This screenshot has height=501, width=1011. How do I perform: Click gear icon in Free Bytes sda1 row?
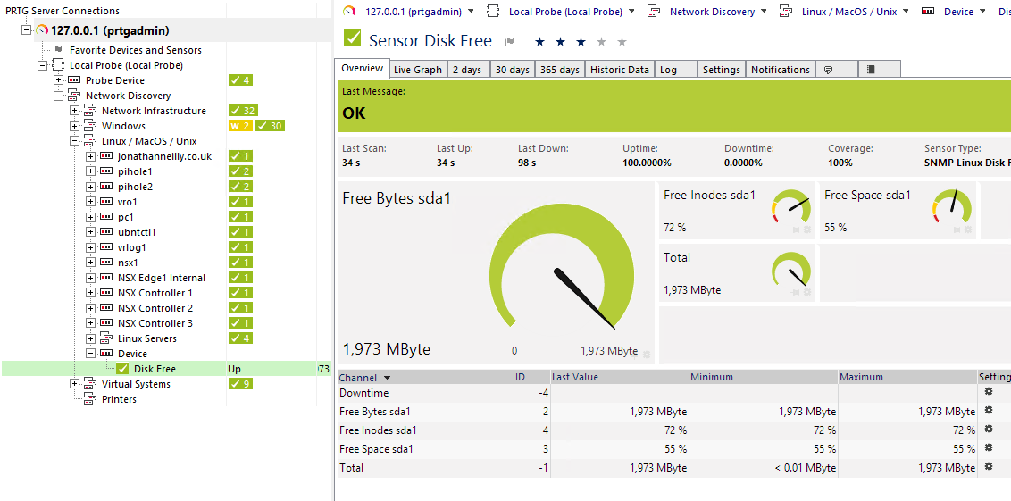click(989, 410)
